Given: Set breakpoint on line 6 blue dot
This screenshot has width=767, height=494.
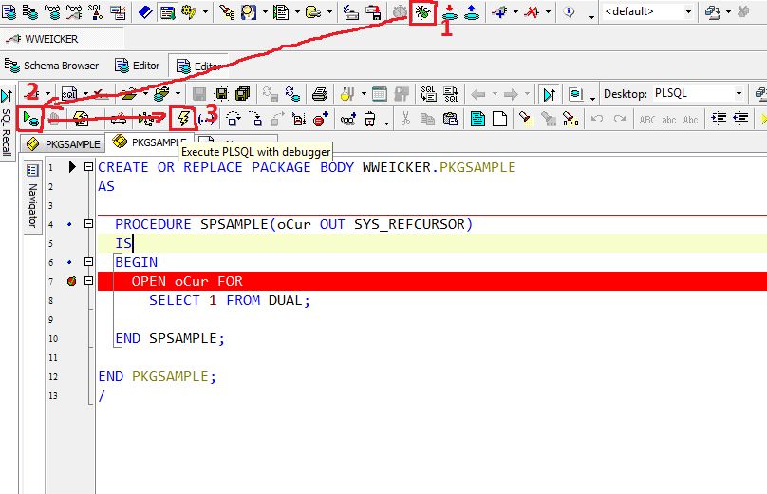Looking at the screenshot, I should [x=69, y=262].
